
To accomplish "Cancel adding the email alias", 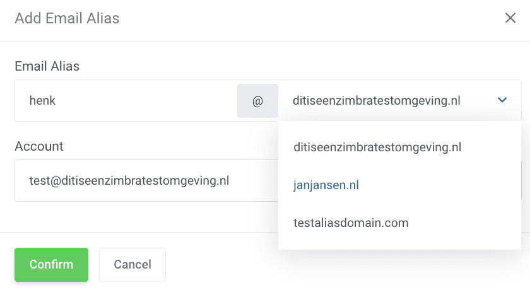I will (x=132, y=264).
